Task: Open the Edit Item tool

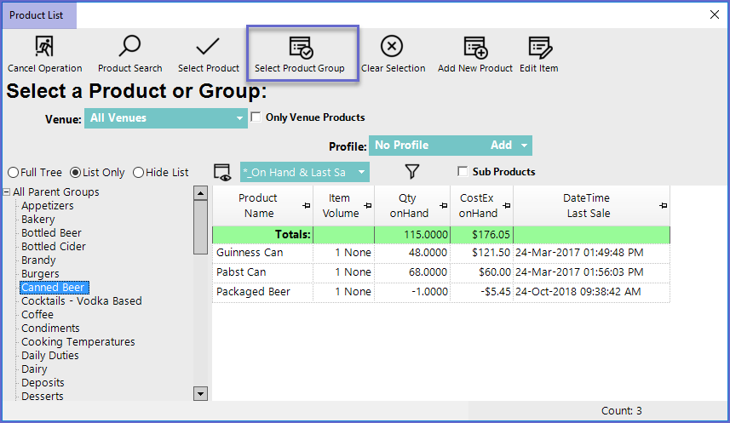Action: point(538,48)
